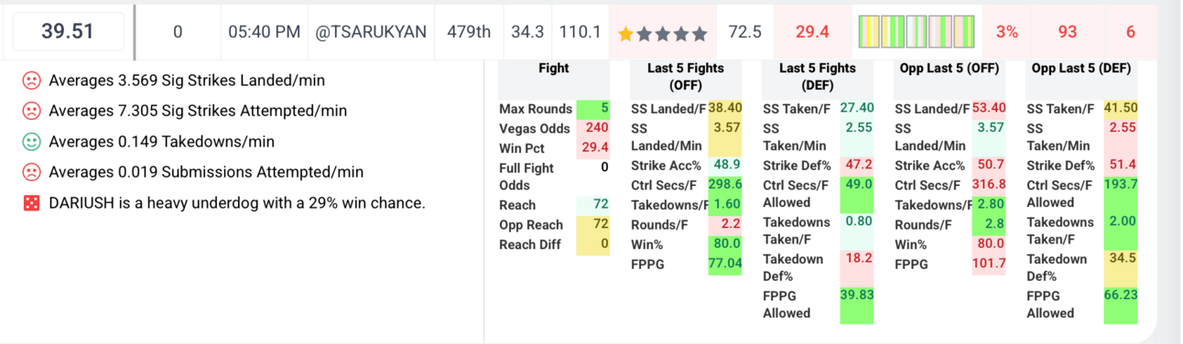Open the @TSARUKYAN opponent link

(x=371, y=32)
